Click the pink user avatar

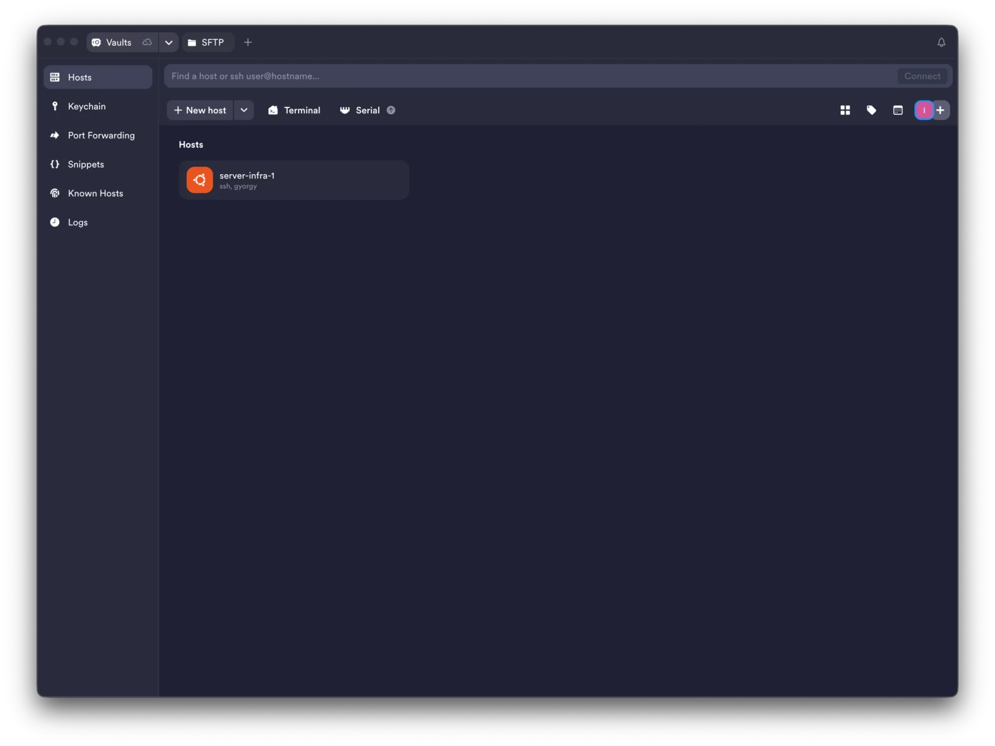click(924, 110)
